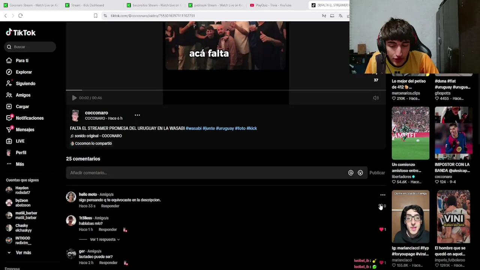Open hello moto comment options menu
The height and width of the screenshot is (270, 480).
tap(382, 195)
